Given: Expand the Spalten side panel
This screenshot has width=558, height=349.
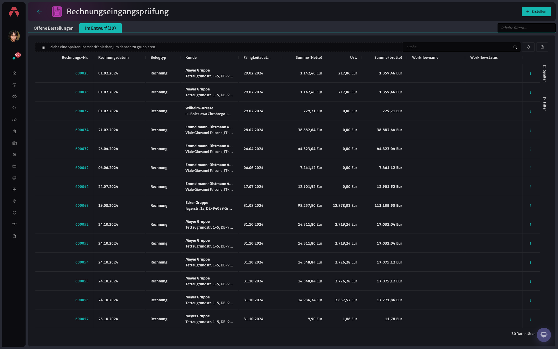Looking at the screenshot, I should (x=544, y=74).
